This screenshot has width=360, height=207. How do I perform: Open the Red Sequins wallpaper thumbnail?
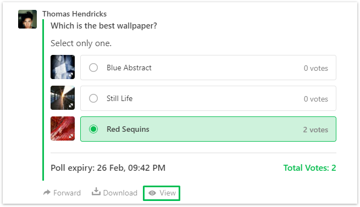pos(63,128)
